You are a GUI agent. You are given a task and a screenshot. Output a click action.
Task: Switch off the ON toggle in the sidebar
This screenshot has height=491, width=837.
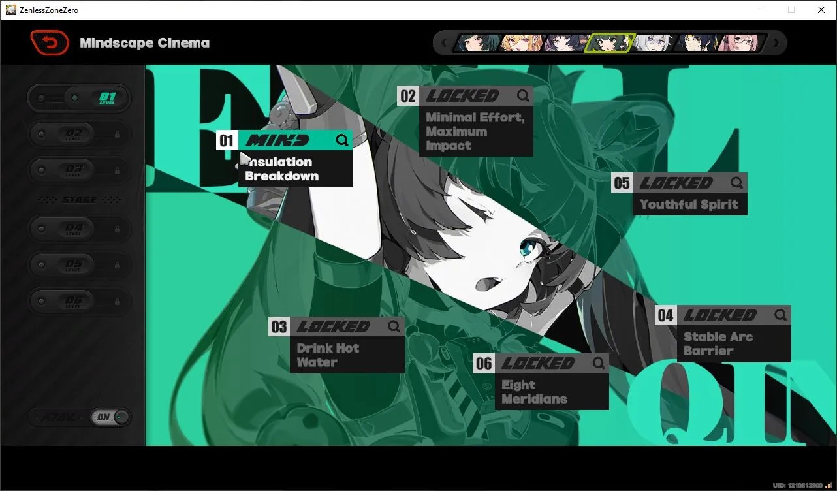click(x=112, y=417)
